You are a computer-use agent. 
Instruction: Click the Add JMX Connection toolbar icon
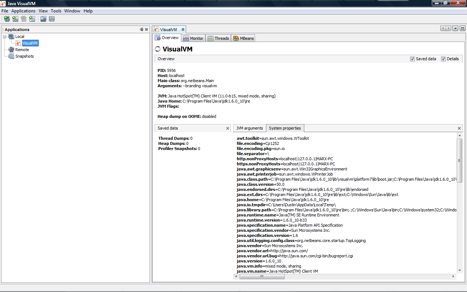[15, 19]
